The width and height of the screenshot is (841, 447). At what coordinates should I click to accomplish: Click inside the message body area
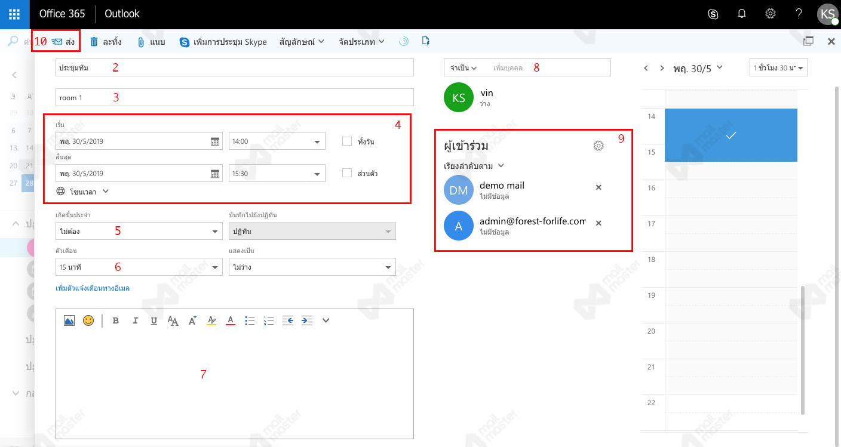tap(235, 385)
